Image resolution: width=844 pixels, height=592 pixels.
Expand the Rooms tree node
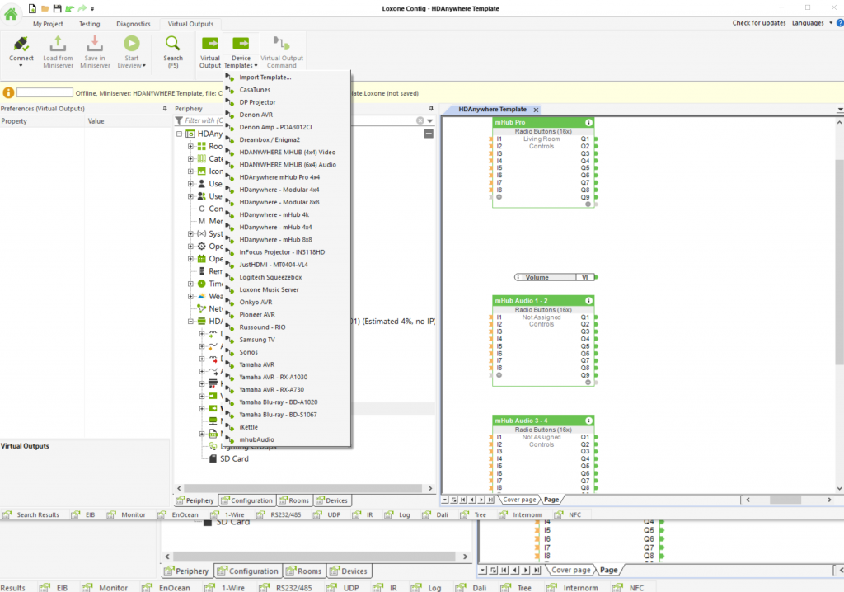pyautogui.click(x=190, y=146)
